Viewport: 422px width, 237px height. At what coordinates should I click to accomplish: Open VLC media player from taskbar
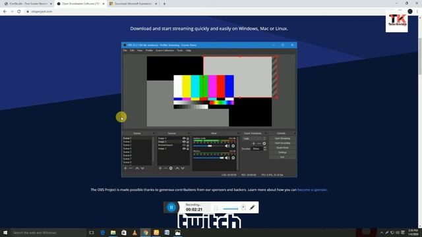click(135, 232)
